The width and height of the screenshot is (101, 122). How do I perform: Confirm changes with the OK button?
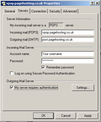pos(43,116)
